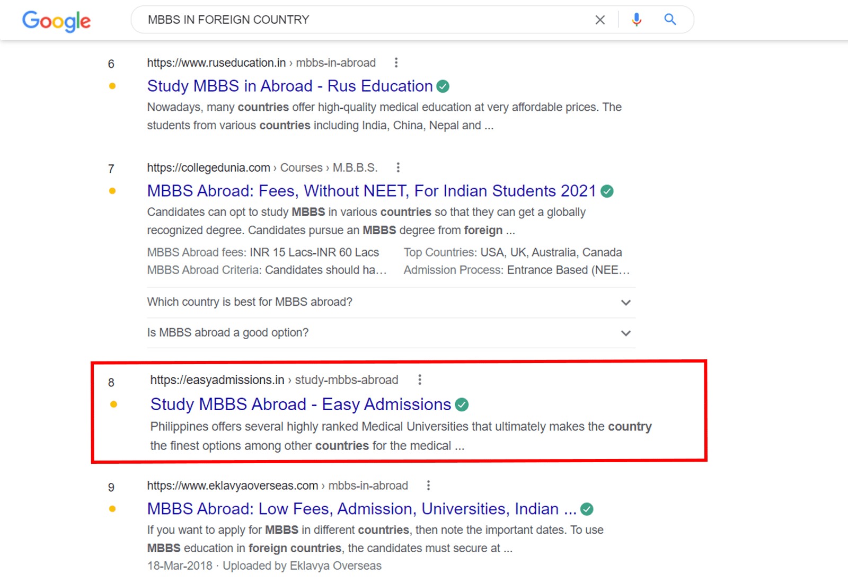Open "MBBS Abroad: Fees, Without NEET" result
Screen dimensions: 848x583
[x=371, y=191]
